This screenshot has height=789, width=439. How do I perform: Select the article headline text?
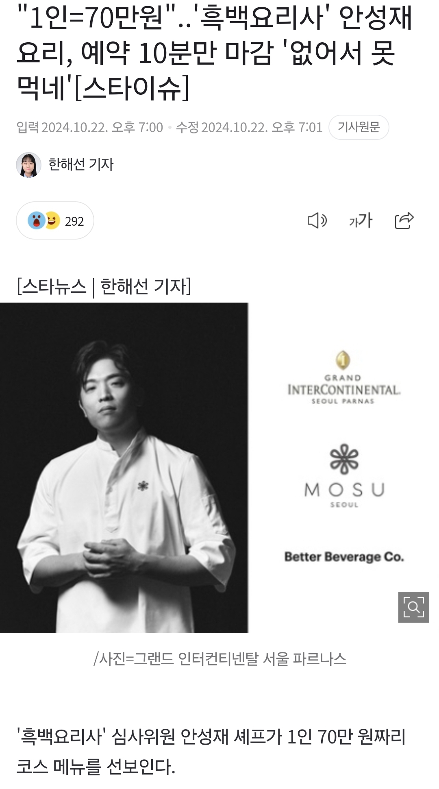point(215,53)
